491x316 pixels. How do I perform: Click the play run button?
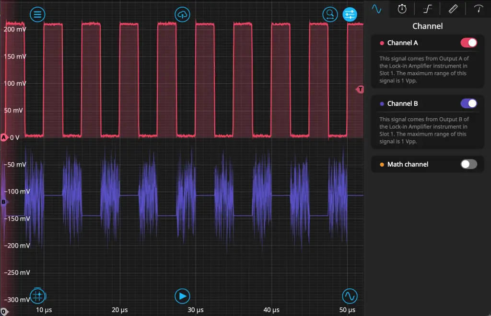coord(182,296)
